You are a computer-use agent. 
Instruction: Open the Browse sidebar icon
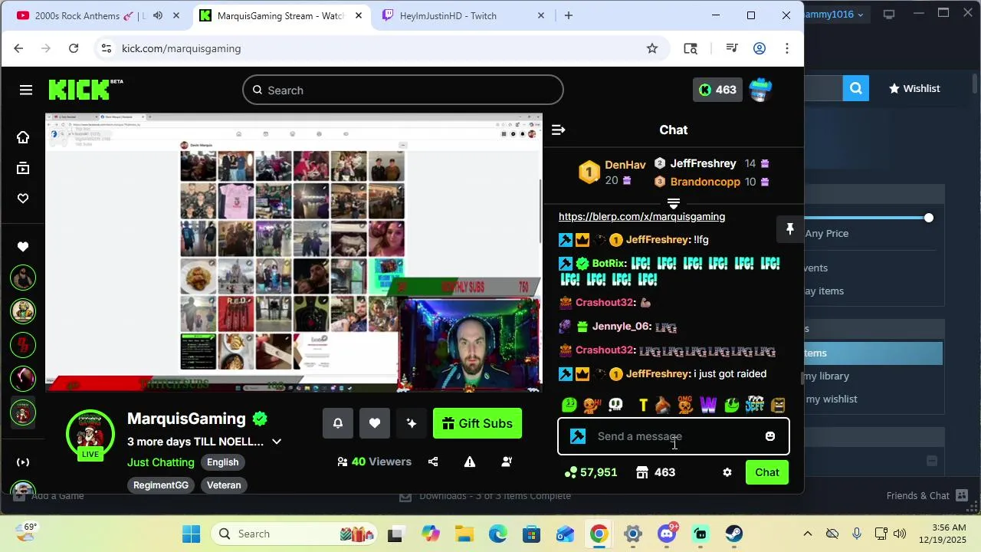pyautogui.click(x=23, y=168)
